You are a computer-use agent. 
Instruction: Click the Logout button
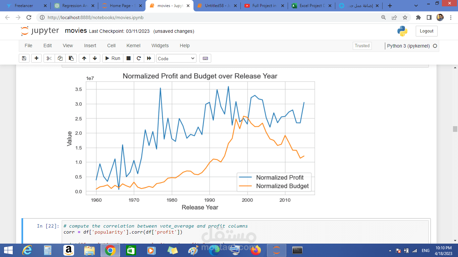(x=426, y=31)
